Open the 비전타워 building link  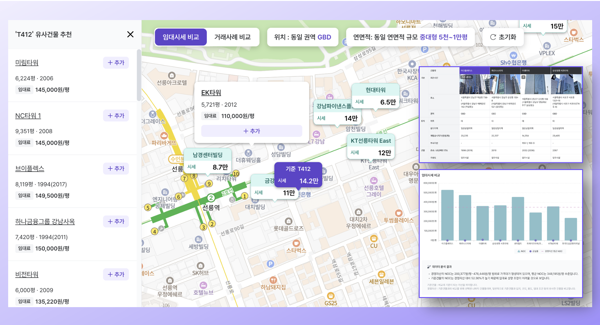(27, 274)
